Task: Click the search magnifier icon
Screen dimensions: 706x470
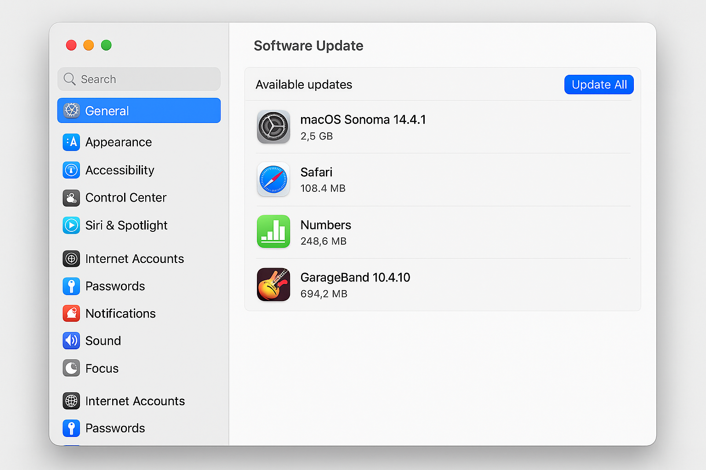Action: tap(69, 79)
